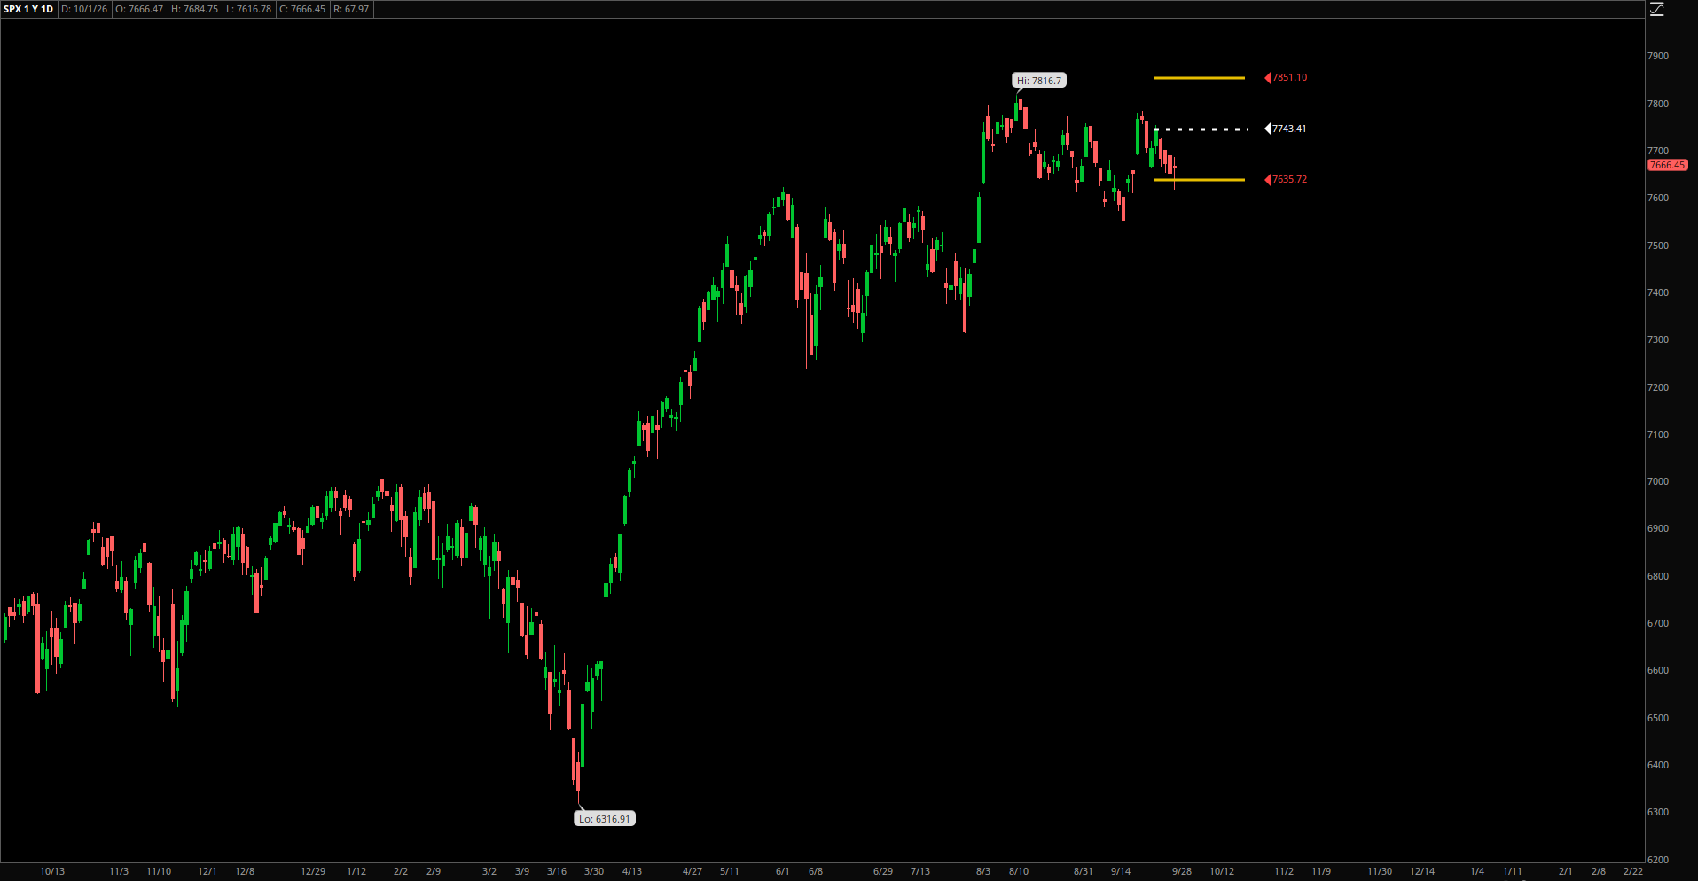Click the SPX 1 Y 1D symbol label
Image resolution: width=1698 pixels, height=881 pixels.
[x=28, y=9]
